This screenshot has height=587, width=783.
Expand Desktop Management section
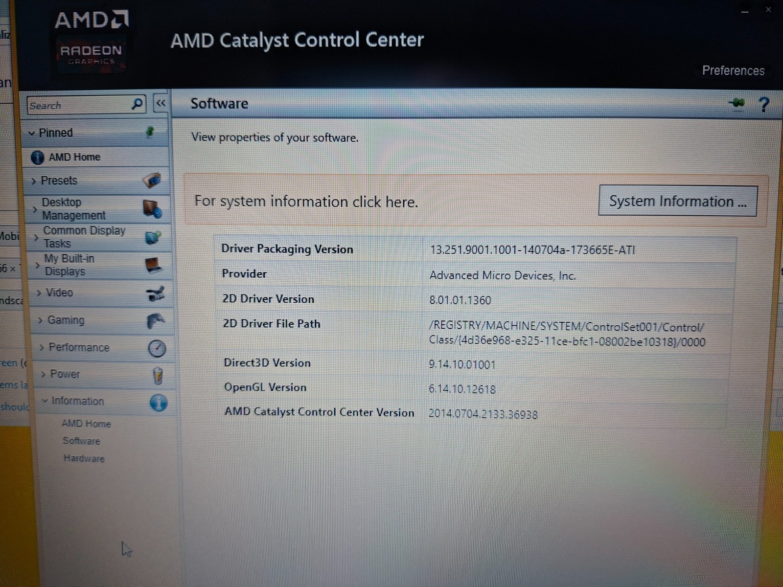[x=35, y=209]
